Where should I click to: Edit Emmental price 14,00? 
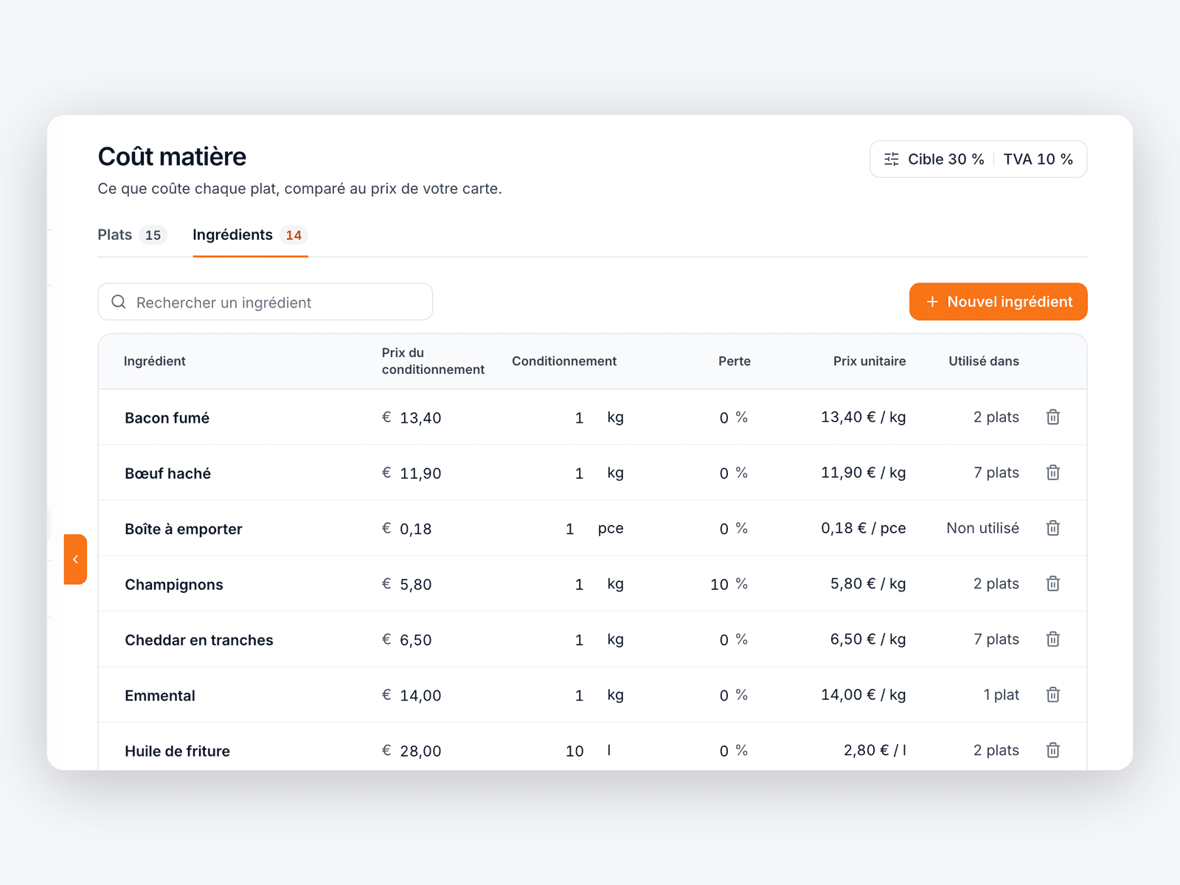[421, 695]
